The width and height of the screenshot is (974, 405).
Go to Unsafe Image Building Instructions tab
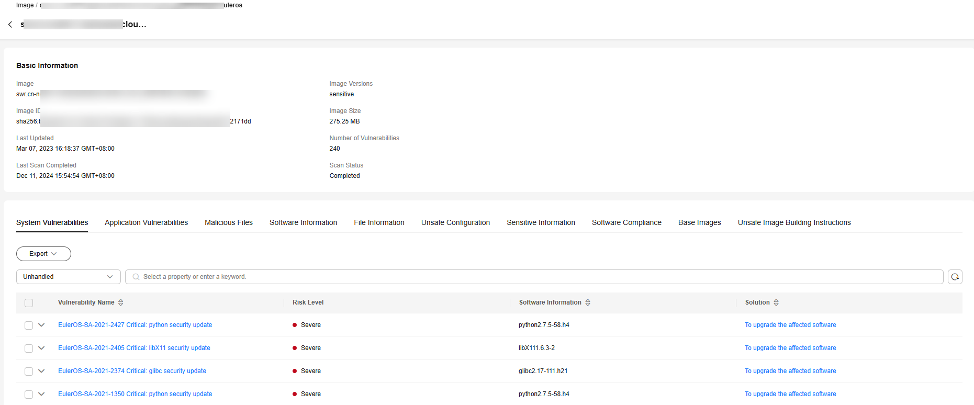coord(794,222)
